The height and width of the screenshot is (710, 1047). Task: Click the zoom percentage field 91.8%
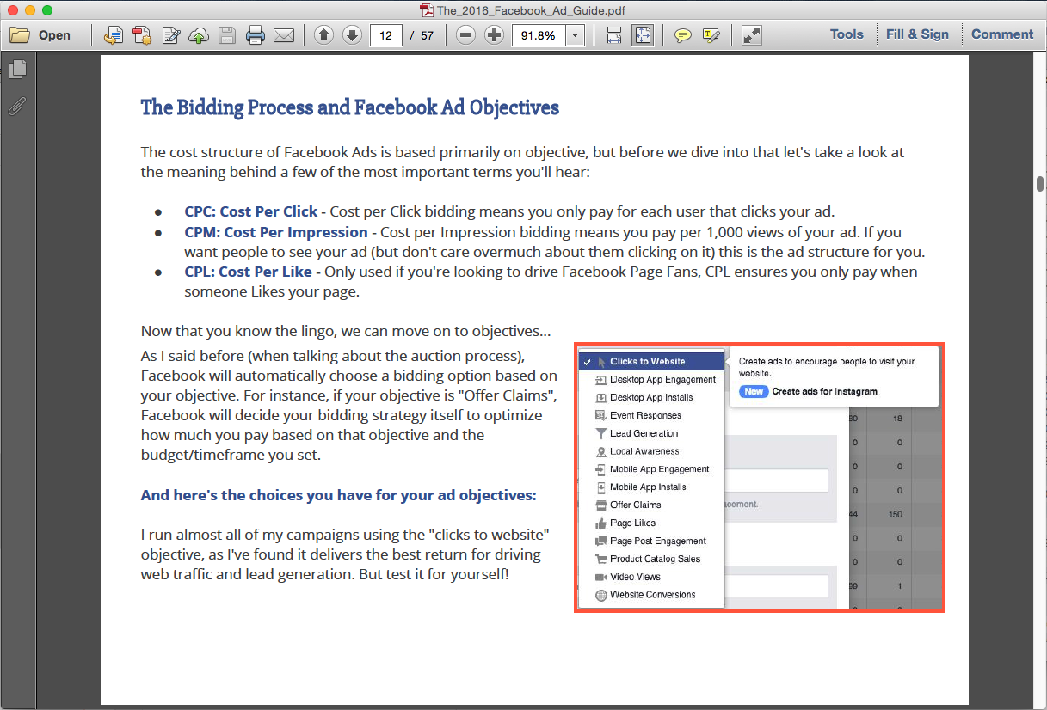539,35
